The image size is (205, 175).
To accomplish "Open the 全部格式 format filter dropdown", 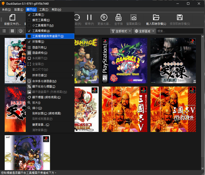I will coord(121,31).
